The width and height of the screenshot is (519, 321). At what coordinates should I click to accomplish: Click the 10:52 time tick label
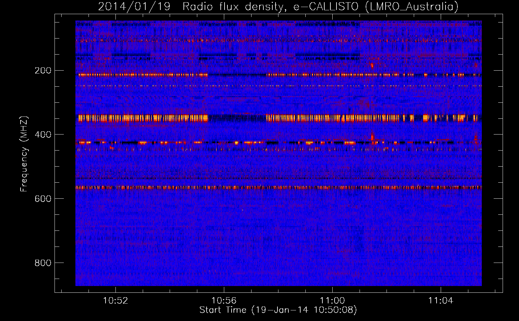tap(115, 300)
